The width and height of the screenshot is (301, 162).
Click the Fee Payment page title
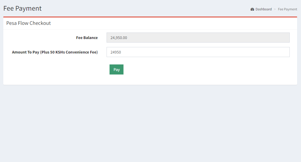(23, 8)
